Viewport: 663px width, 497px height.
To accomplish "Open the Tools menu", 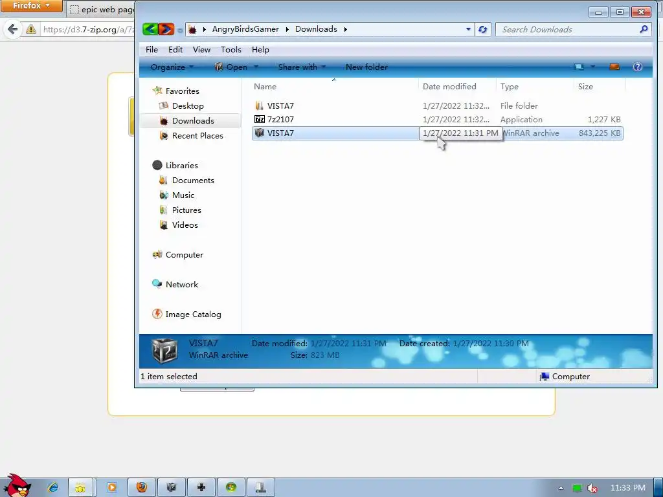I will coord(231,50).
